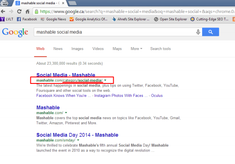Go to the Home page icon

[27, 11]
